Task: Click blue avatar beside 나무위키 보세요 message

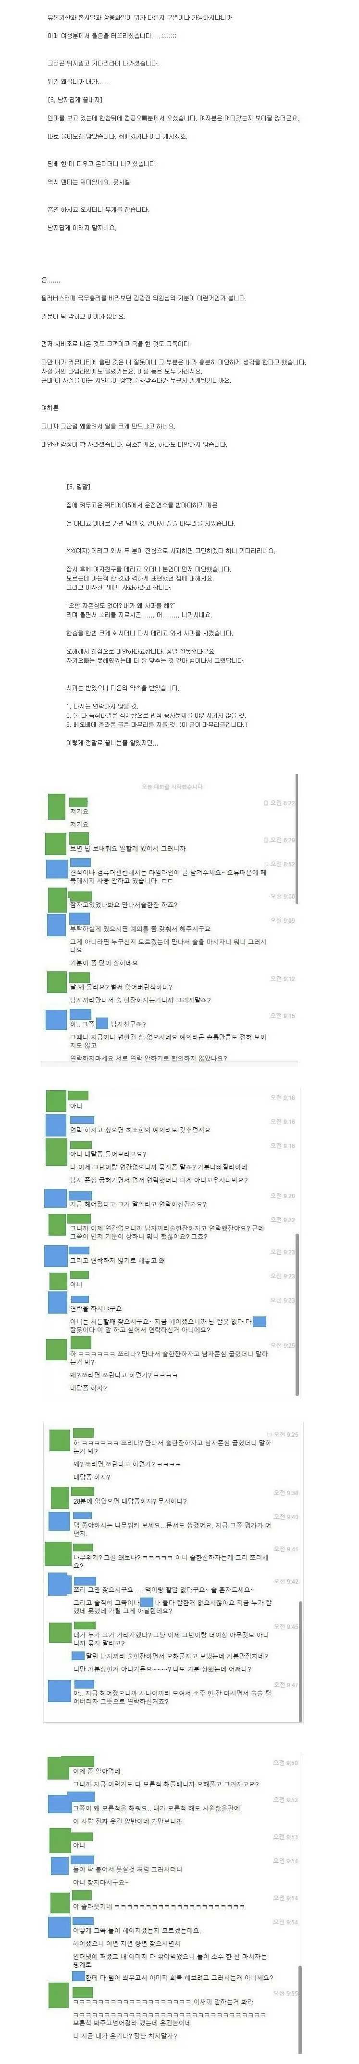Action: coord(58,1521)
